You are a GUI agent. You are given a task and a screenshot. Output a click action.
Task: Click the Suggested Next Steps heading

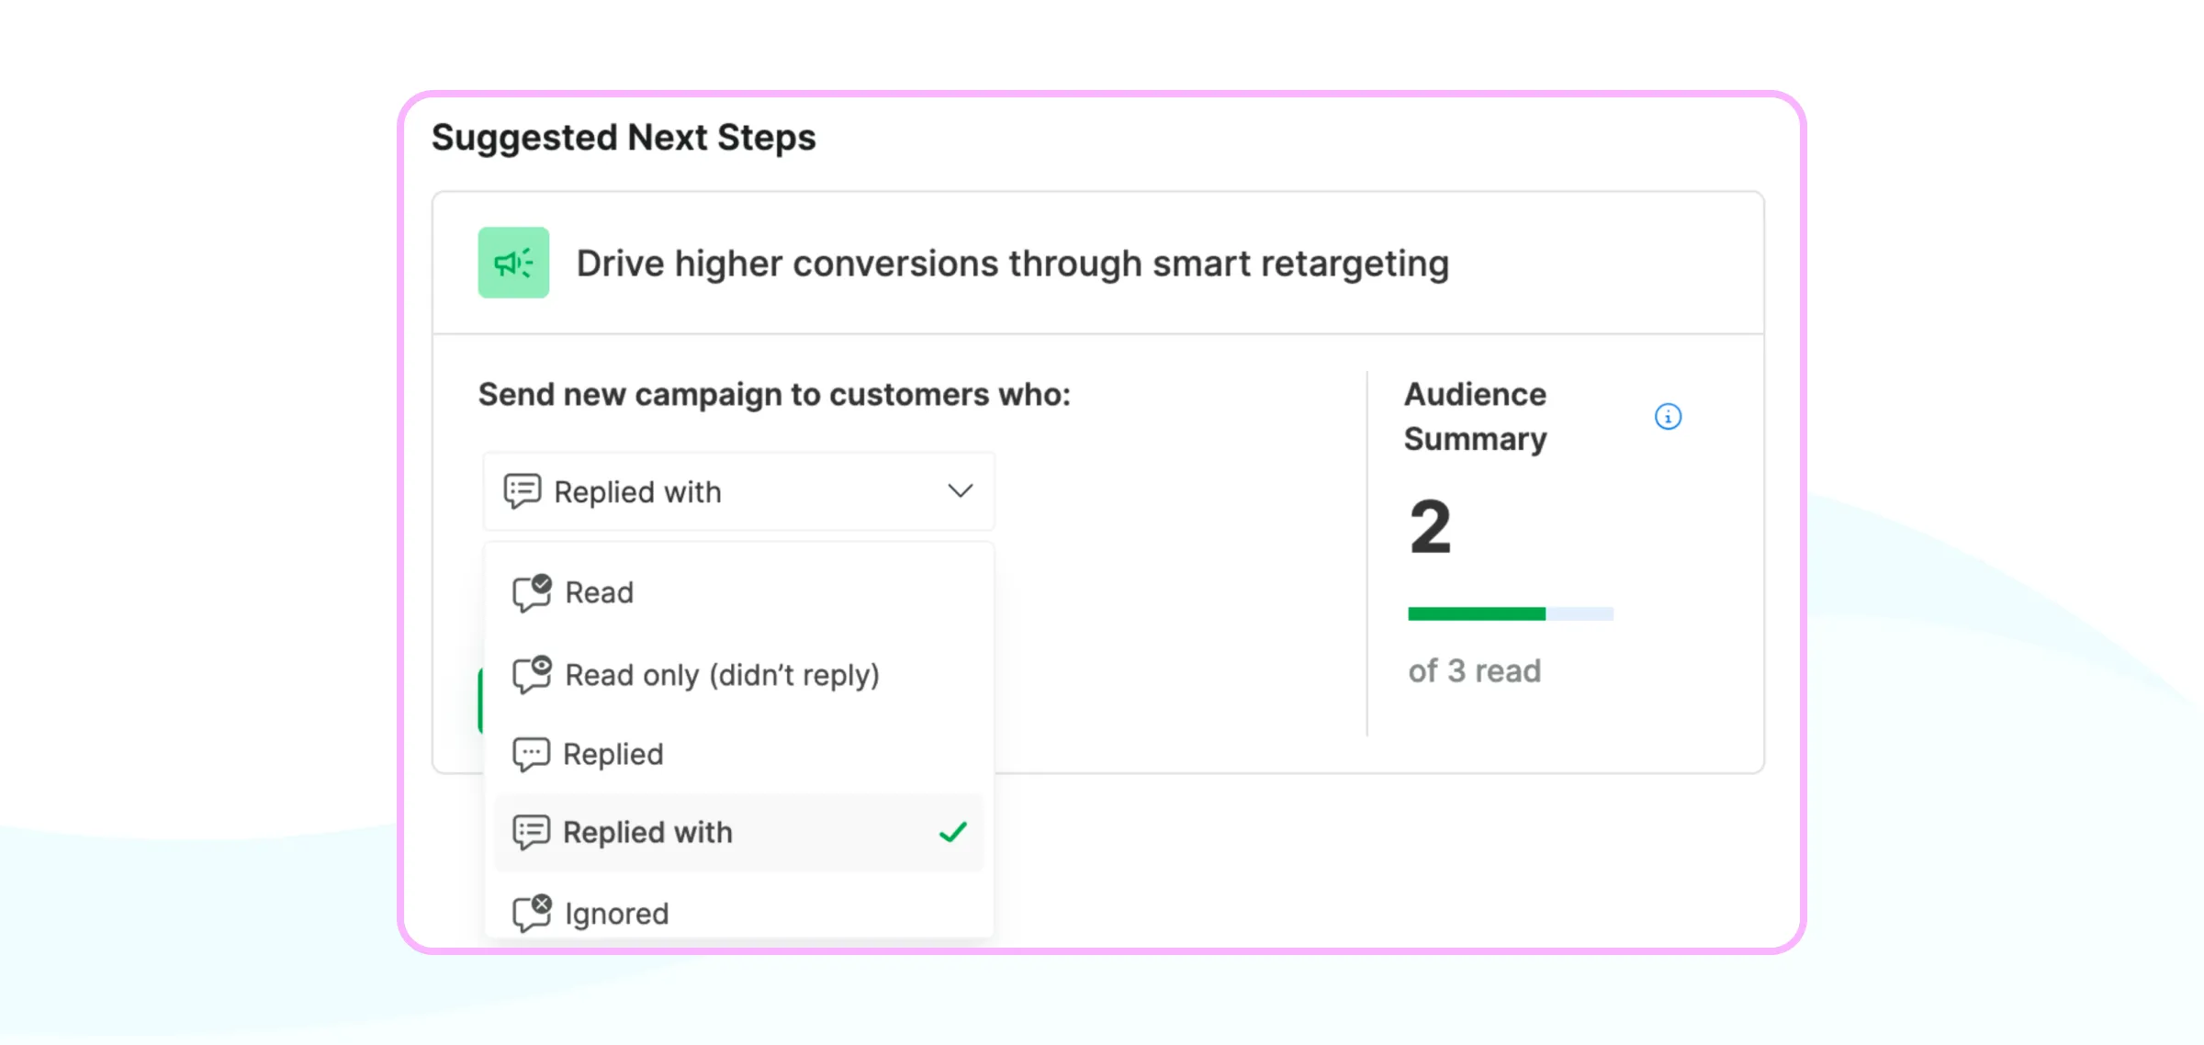[624, 138]
